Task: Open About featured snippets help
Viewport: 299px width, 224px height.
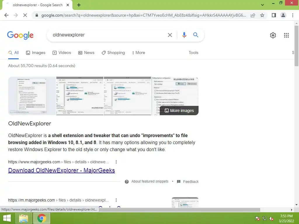Action: [x=150, y=181]
